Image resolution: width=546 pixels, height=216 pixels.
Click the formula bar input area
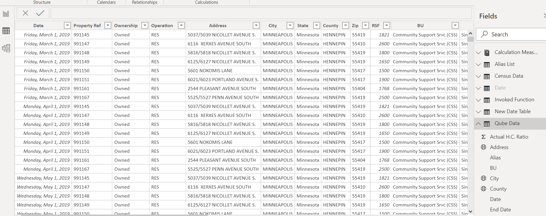[260, 13]
